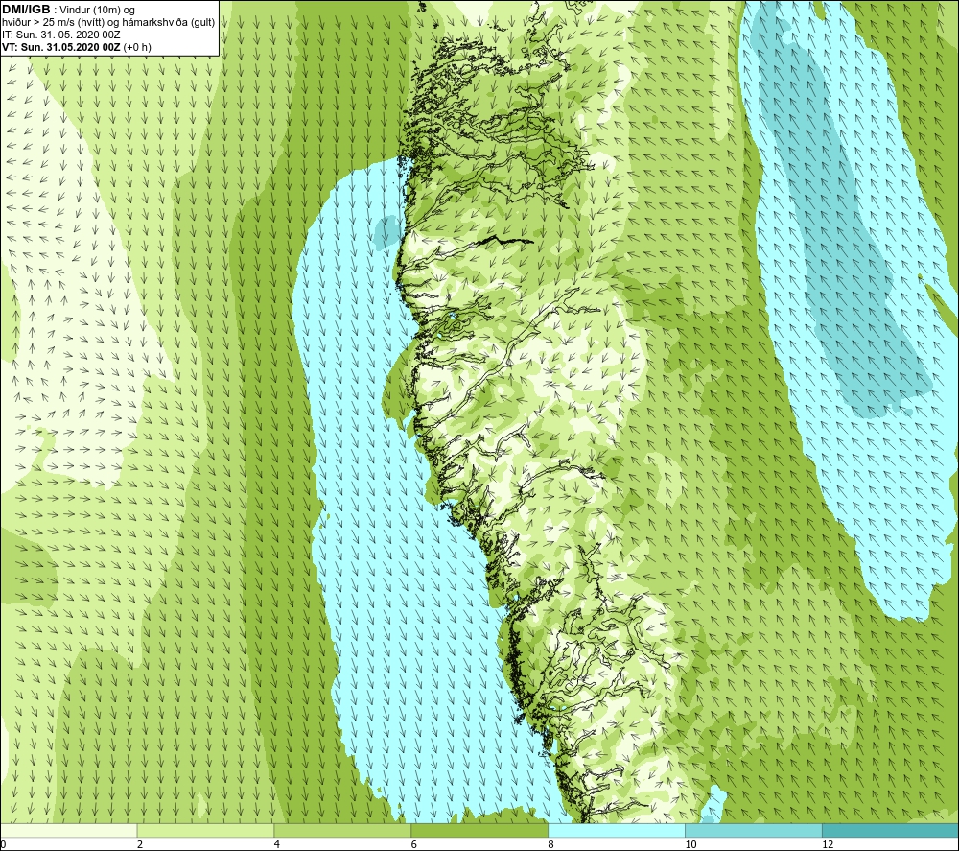Click the 8–10 m/s light cyan legend swatch

point(617,830)
